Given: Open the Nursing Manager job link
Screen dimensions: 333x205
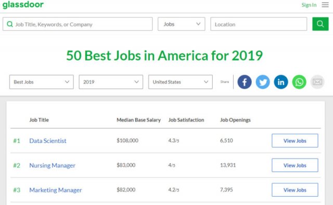Looking at the screenshot, I should coord(52,165).
